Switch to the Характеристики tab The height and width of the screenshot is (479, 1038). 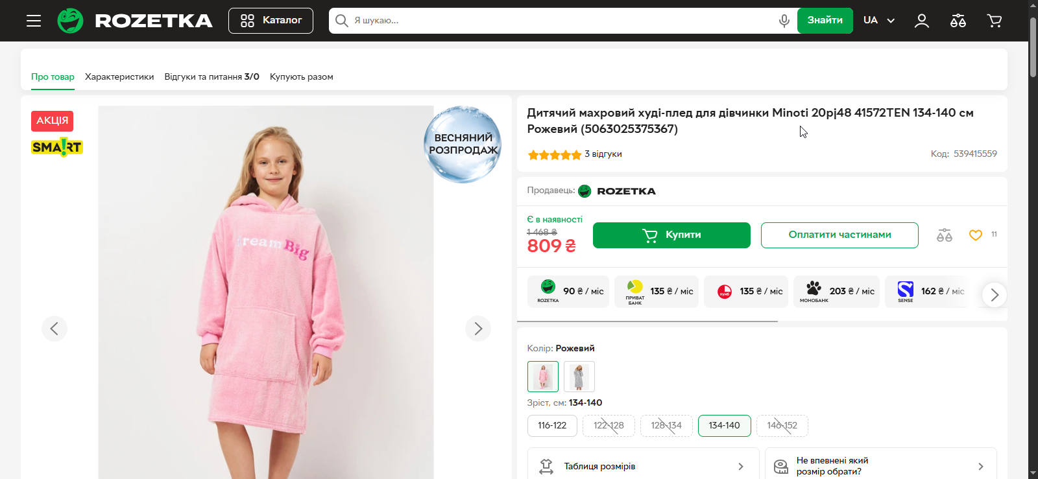[119, 76]
